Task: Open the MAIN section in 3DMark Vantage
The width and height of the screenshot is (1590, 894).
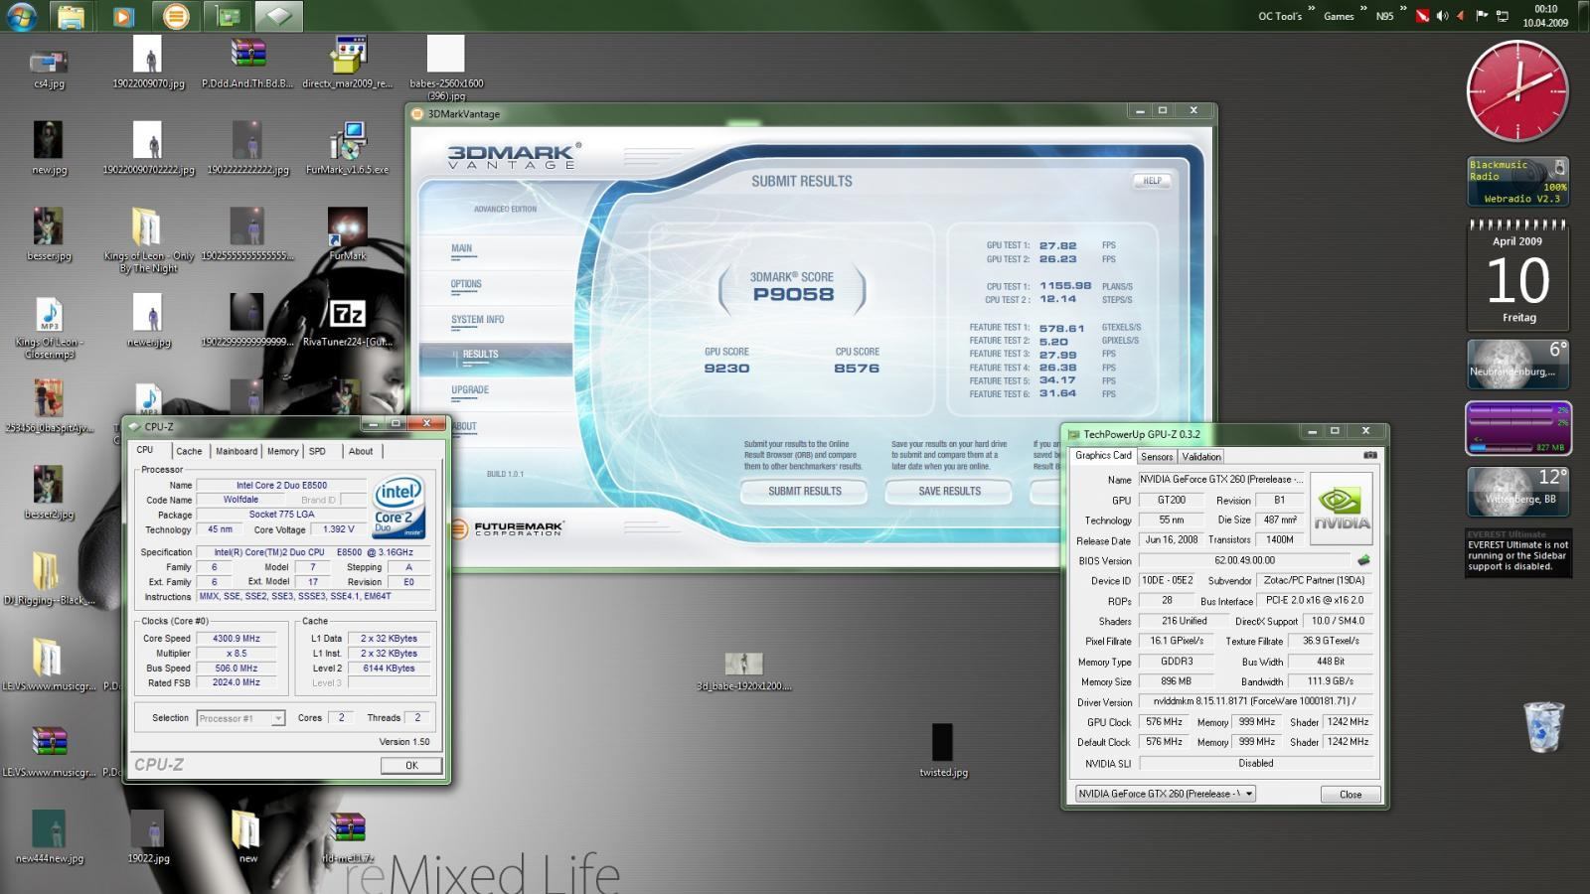Action: click(x=462, y=250)
